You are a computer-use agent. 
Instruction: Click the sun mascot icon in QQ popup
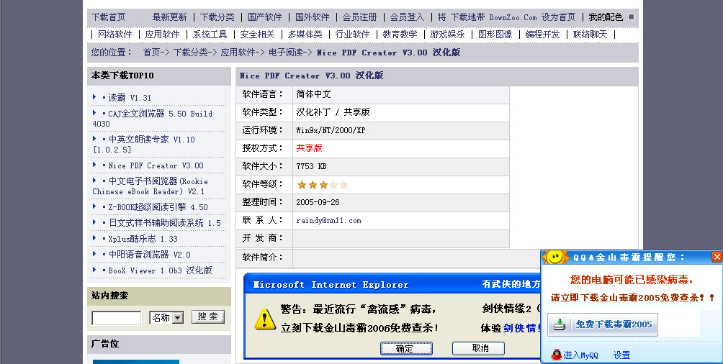click(555, 257)
